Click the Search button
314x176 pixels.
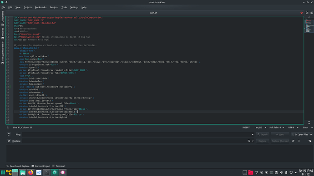[x=262, y=134]
